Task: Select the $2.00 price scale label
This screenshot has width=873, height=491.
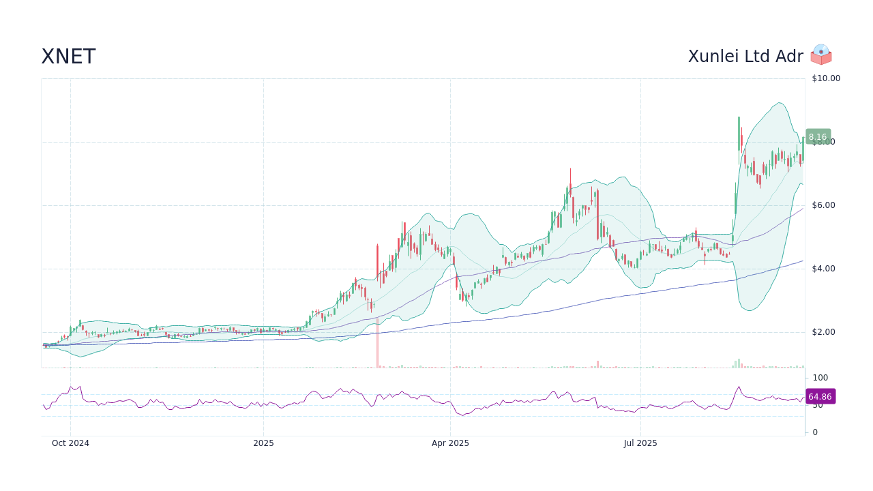Action: (825, 332)
